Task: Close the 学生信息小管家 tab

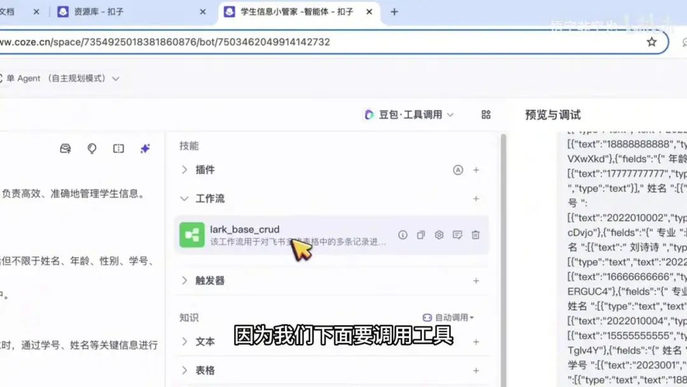Action: (370, 12)
